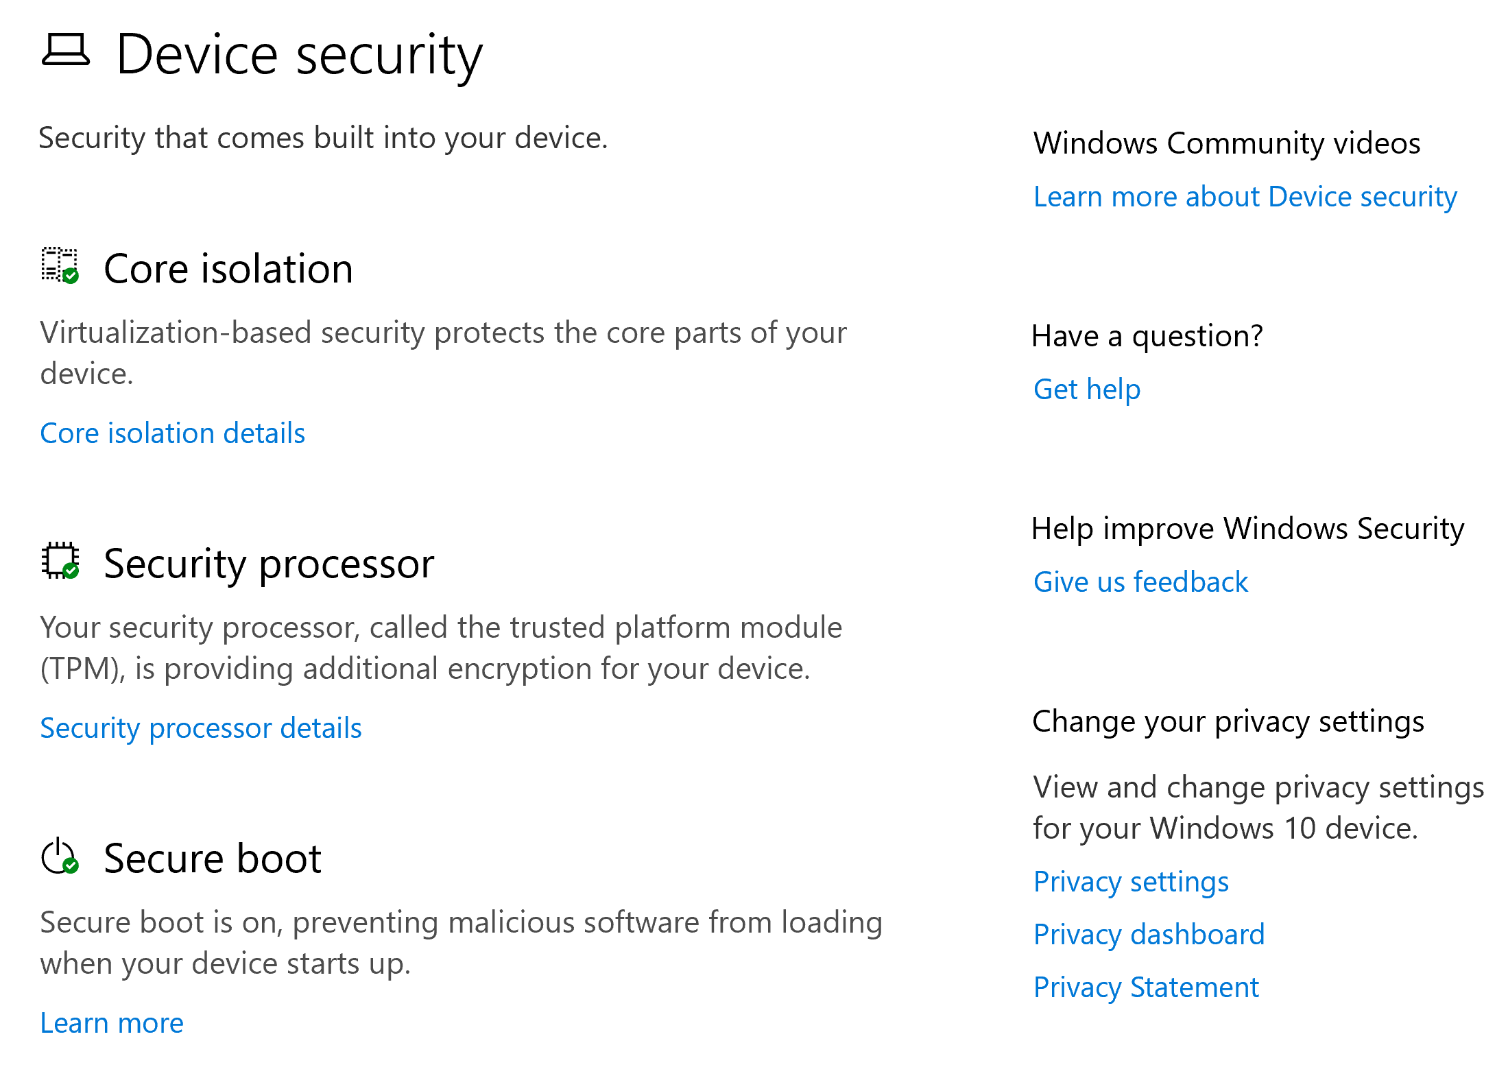Click the Device security page title

click(300, 55)
